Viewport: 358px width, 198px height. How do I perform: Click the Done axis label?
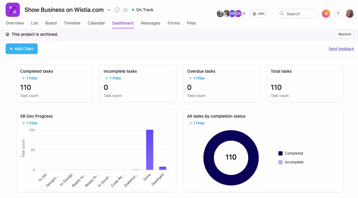pos(147,177)
